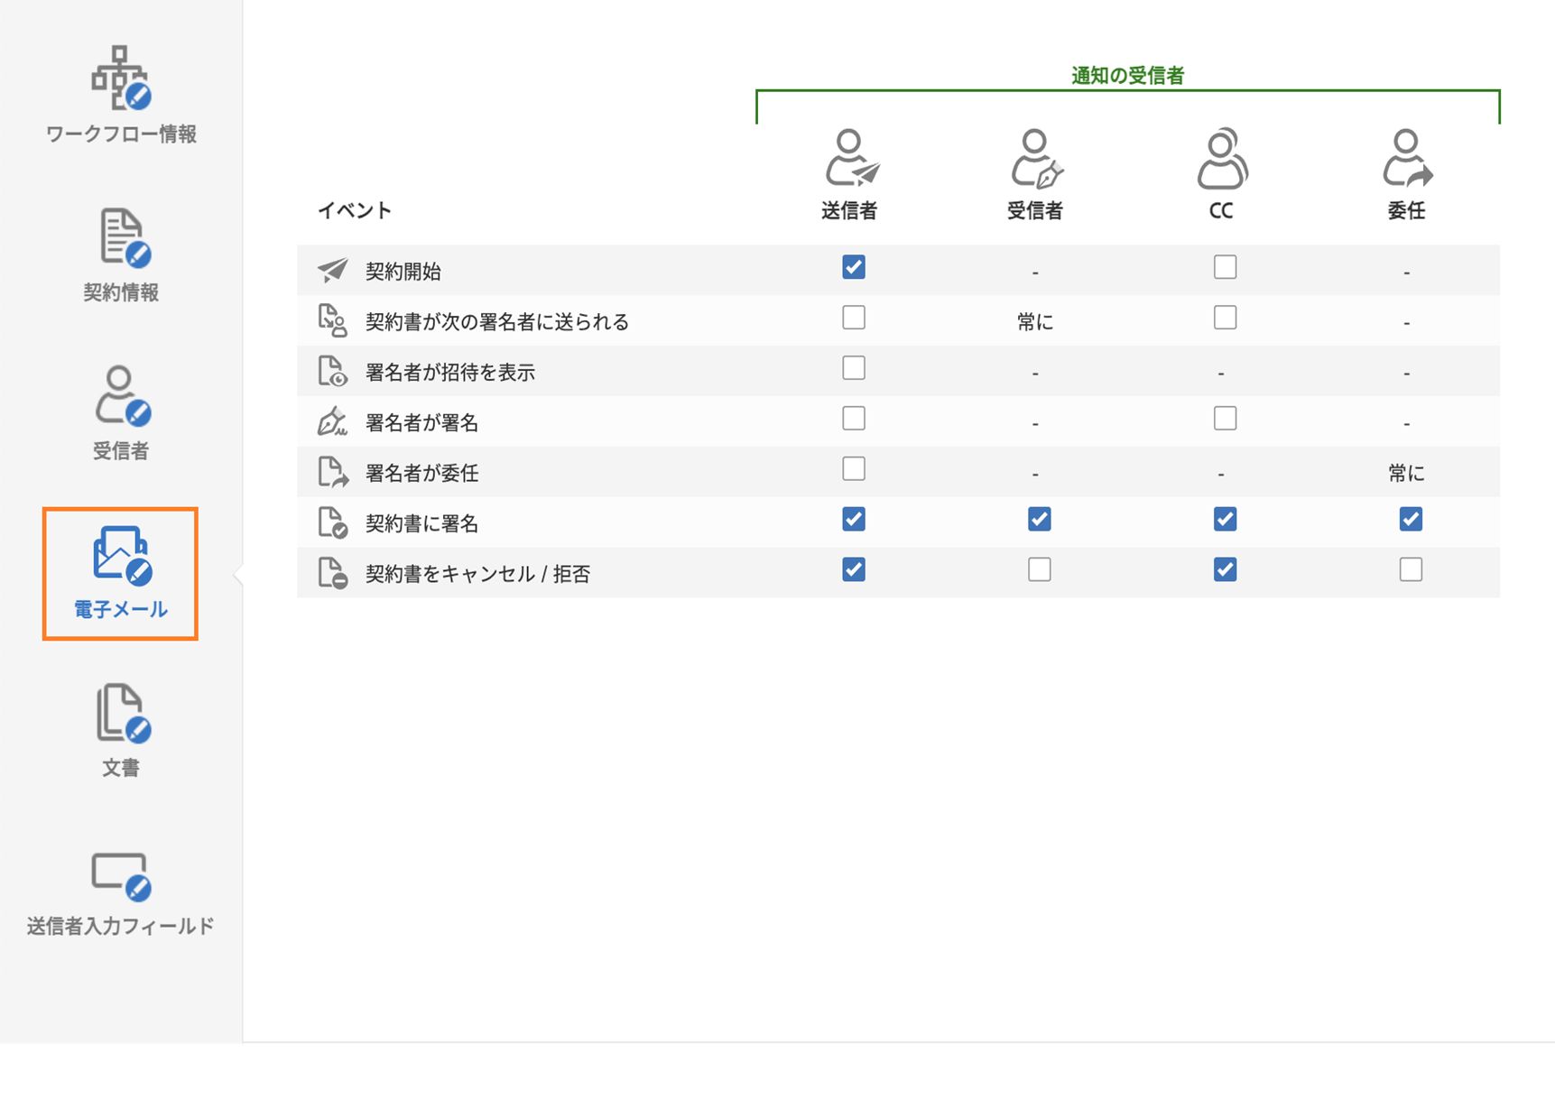Click the pen signature icon for 署名者が署名
This screenshot has height=1109, width=1555.
[332, 421]
